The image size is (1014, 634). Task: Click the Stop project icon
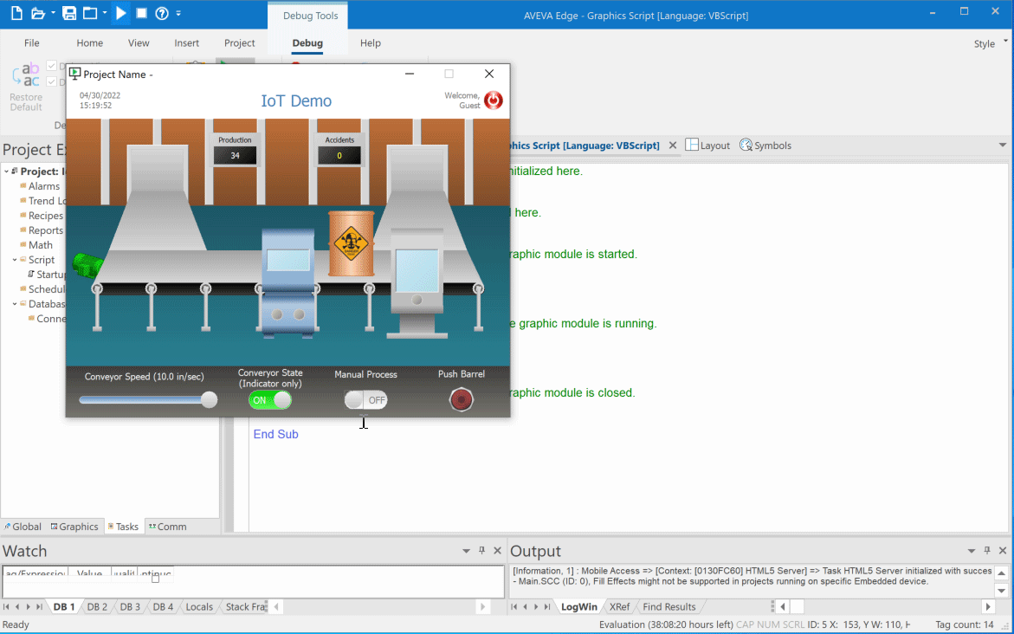coord(141,13)
